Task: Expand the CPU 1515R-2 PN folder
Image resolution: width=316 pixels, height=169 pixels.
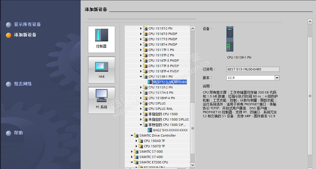Action: tap(141, 87)
